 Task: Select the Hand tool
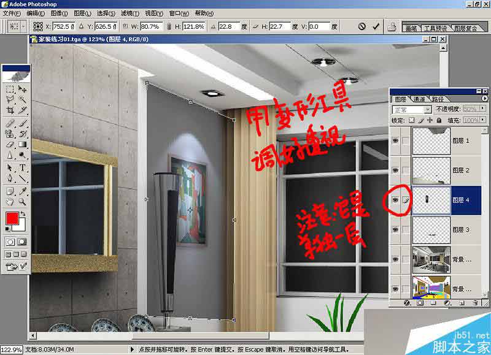pyautogui.click(x=10, y=202)
